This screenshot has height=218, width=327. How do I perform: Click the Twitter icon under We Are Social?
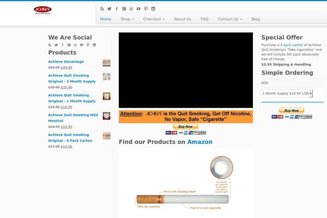click(56, 45)
